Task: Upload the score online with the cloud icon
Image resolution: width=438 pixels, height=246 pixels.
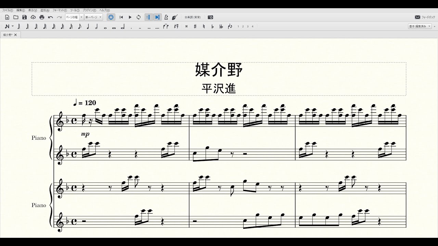Action: [x=33, y=17]
